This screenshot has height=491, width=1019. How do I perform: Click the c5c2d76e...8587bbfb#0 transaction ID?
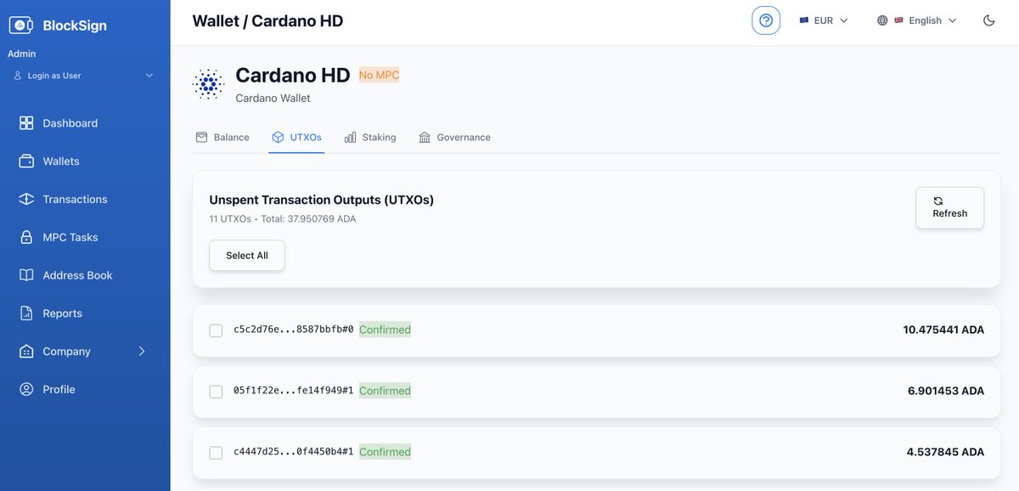(x=294, y=330)
